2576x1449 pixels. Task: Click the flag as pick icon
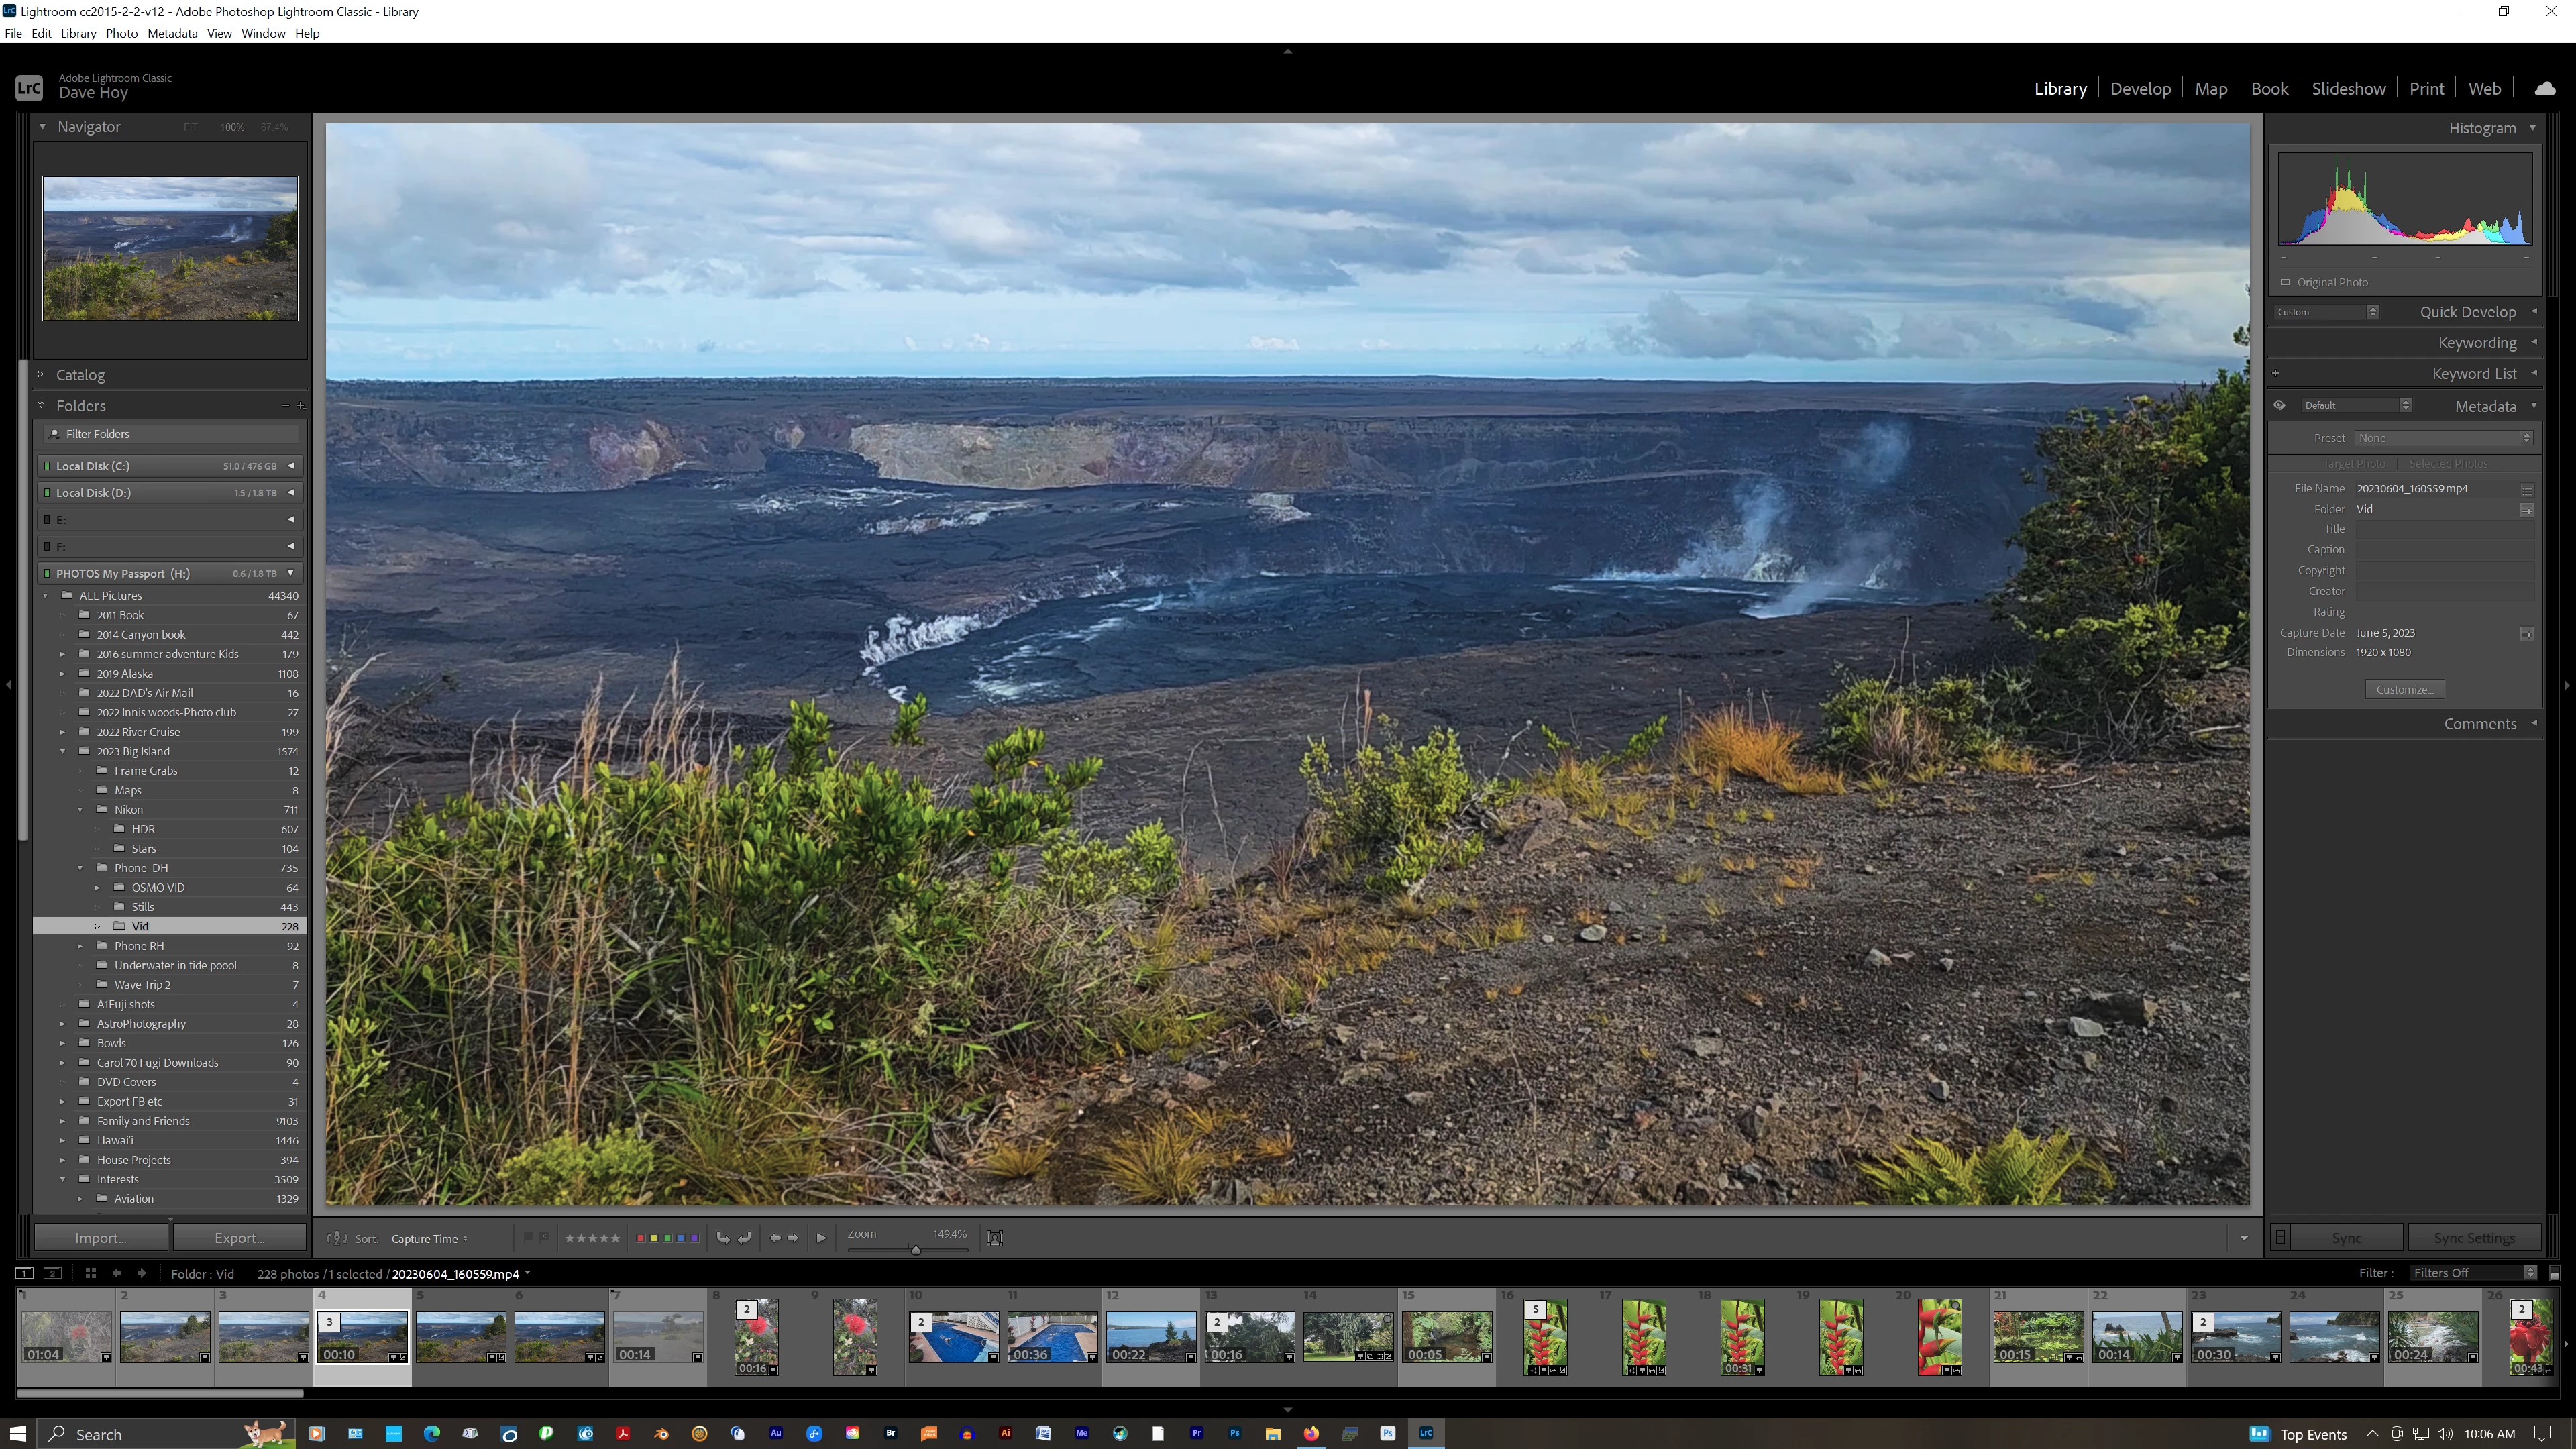pos(528,1238)
